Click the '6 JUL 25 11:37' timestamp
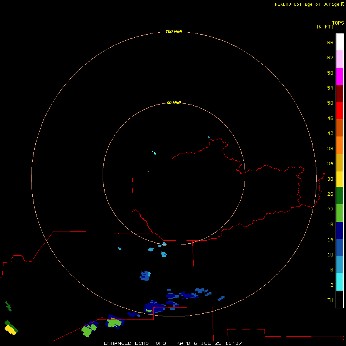This screenshot has height=346, width=346. click(x=218, y=343)
